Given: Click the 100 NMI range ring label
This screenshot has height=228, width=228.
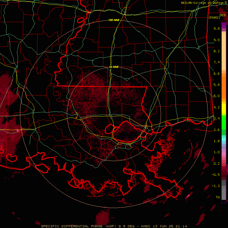Looking at the screenshot, I should (114, 20).
